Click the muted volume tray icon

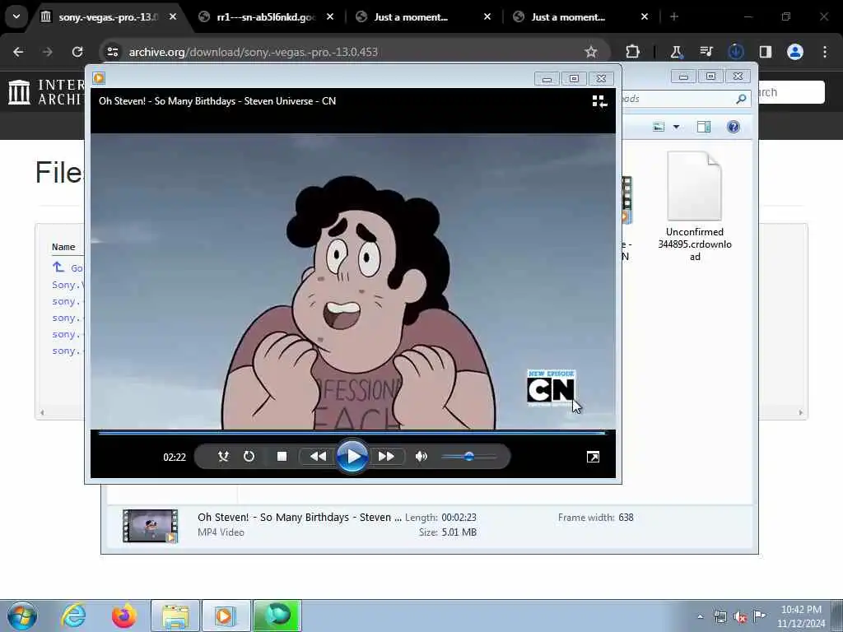(x=740, y=617)
